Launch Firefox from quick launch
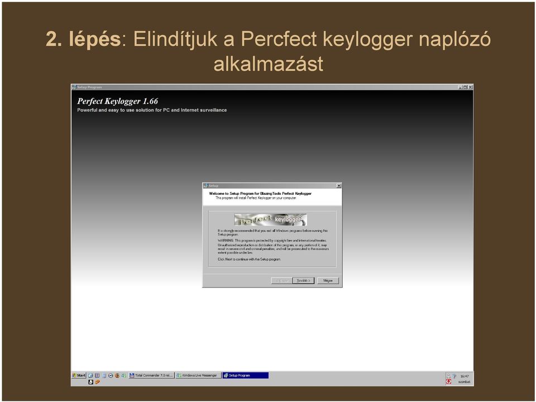Viewport: 536px width, 402px height. coord(117,375)
